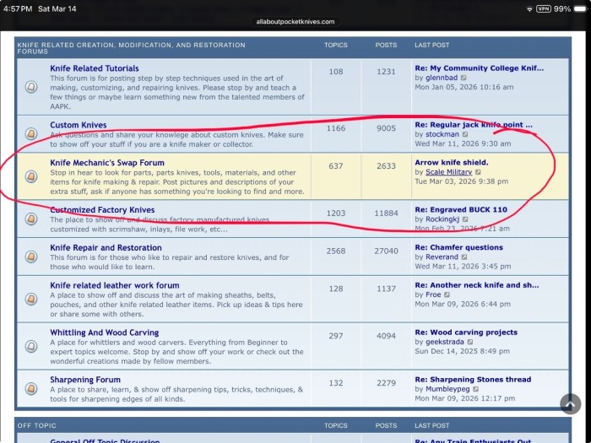Open Knife Repair and Restoration forum
The image size is (591, 443).
pos(106,247)
